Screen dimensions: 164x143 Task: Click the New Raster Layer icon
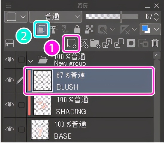(72, 43)
